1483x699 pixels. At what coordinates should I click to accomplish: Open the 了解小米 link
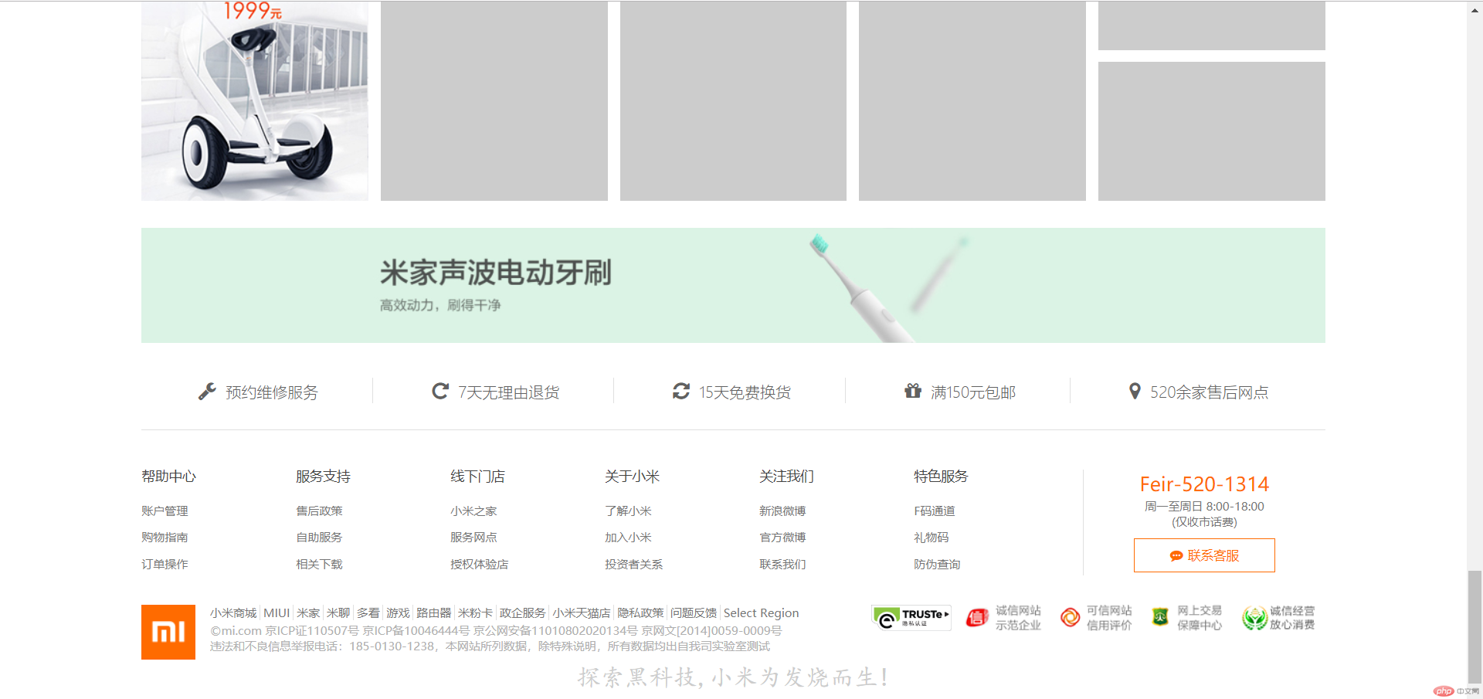click(x=628, y=511)
